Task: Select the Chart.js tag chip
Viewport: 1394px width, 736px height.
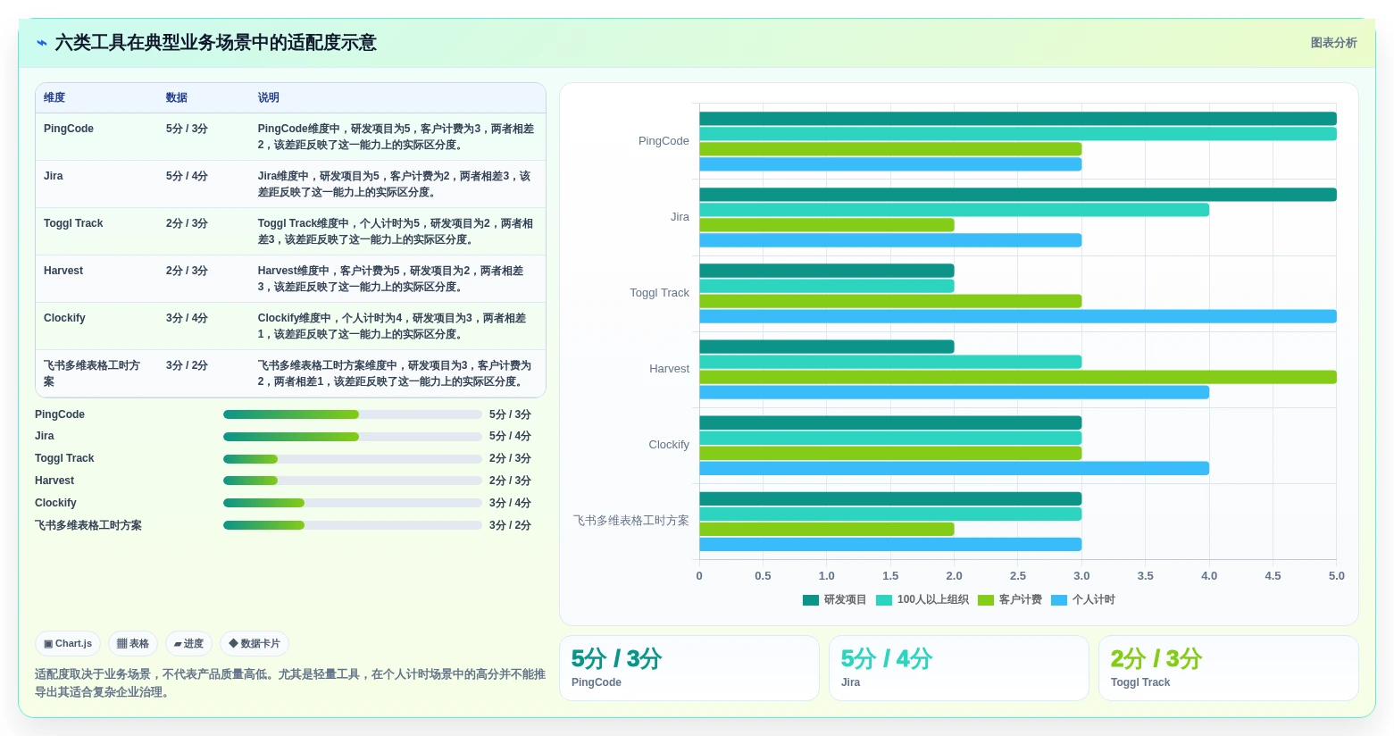Action: pos(68,643)
